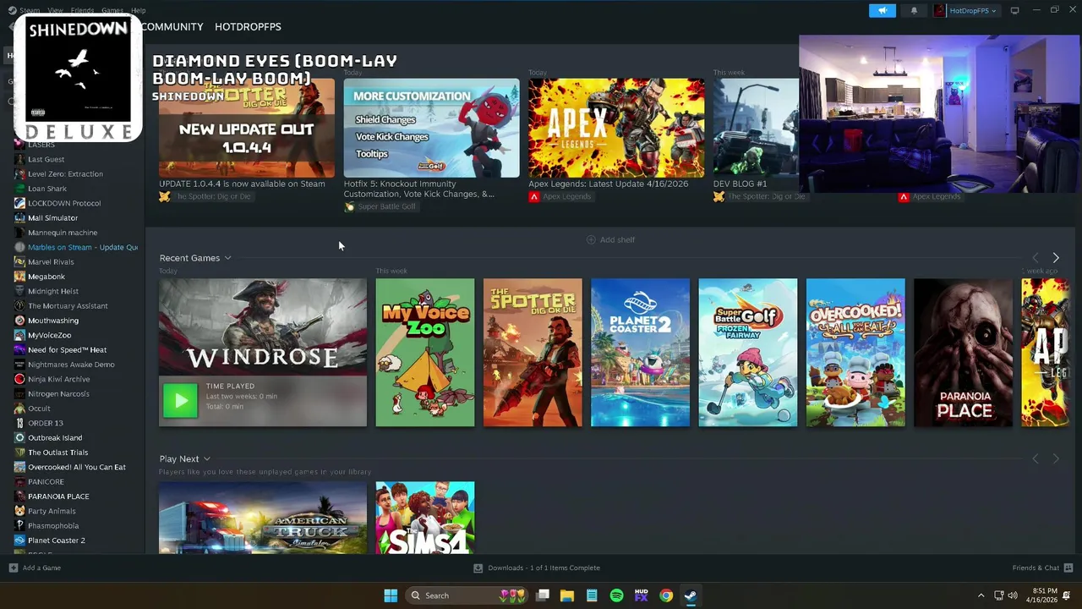Click the Add shelf plus icon
The height and width of the screenshot is (609, 1082).
591,239
